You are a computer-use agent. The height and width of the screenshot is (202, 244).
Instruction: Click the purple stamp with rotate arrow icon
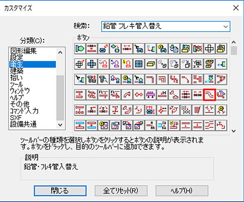tap(115, 64)
